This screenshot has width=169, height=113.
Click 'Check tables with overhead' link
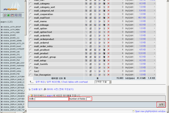[75, 82]
